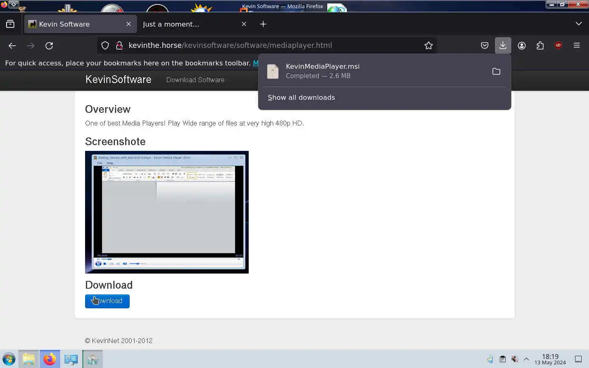Open the clock showing 18:19
Image resolution: width=589 pixels, height=368 pixels.
tap(550, 359)
